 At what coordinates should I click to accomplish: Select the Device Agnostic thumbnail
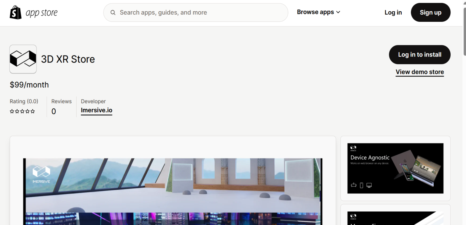tap(395, 168)
